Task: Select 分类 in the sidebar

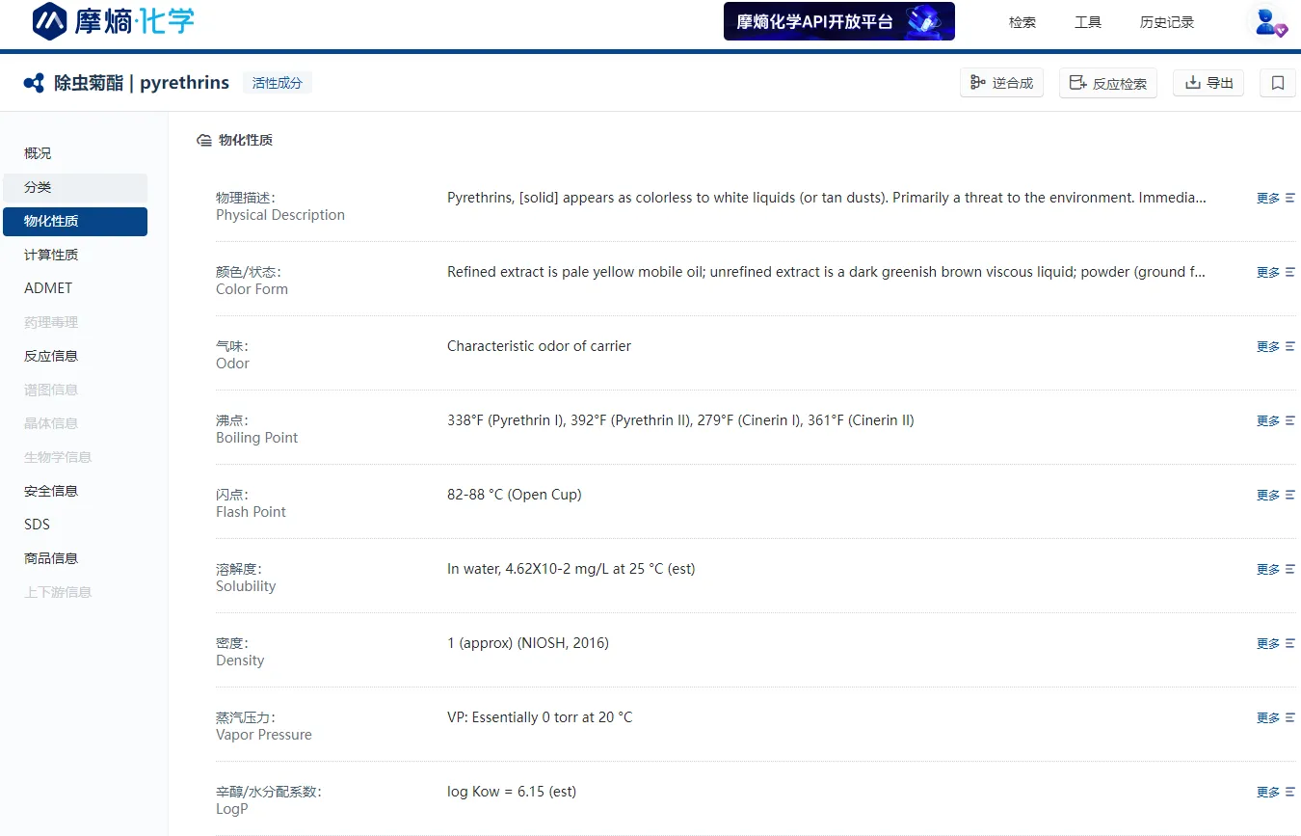Action: pyautogui.click(x=75, y=187)
